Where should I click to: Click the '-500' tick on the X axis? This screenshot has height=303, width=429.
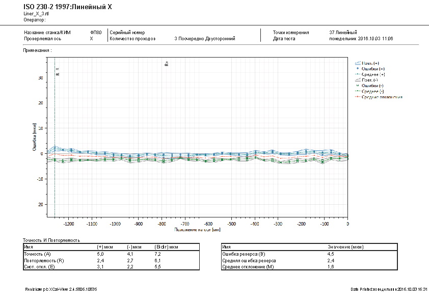pos(231,224)
